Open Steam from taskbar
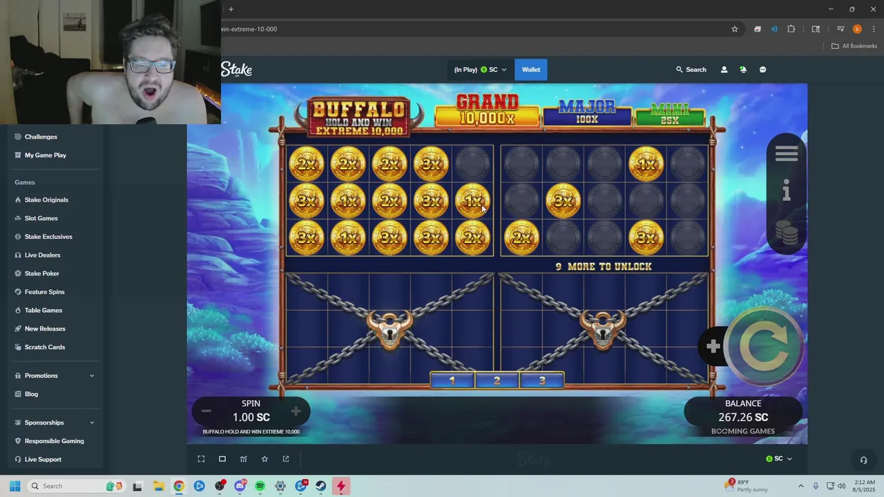Image resolution: width=884 pixels, height=497 pixels. [320, 486]
